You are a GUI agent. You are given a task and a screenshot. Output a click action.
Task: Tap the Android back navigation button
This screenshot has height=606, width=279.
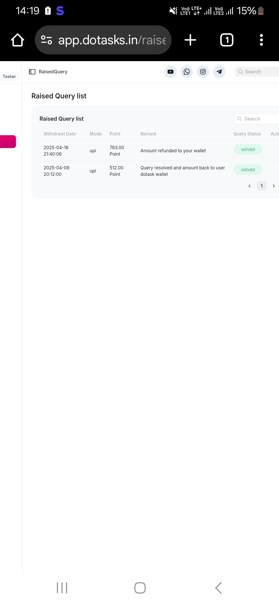pyautogui.click(x=219, y=588)
